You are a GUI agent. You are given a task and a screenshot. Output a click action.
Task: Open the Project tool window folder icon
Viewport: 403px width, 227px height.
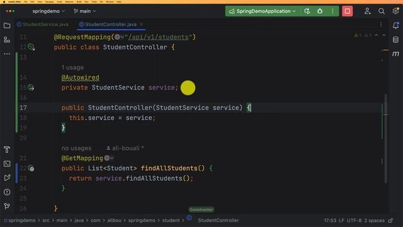pos(7,25)
